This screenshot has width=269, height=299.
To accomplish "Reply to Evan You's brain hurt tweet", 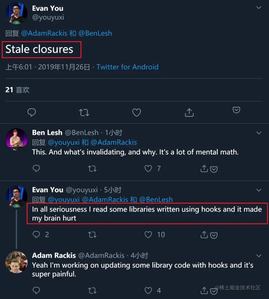I will (x=36, y=235).
